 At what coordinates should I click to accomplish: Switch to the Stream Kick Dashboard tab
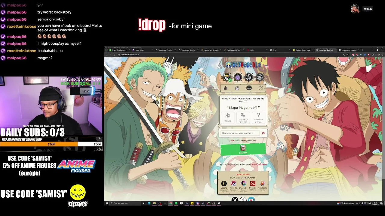coord(119,50)
